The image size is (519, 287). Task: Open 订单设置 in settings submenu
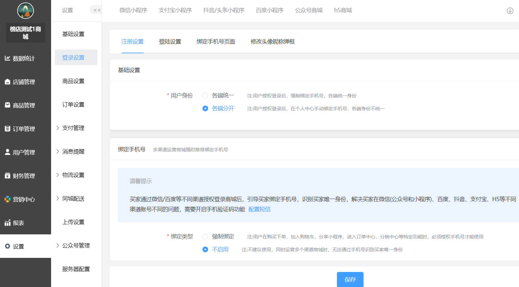[73, 104]
